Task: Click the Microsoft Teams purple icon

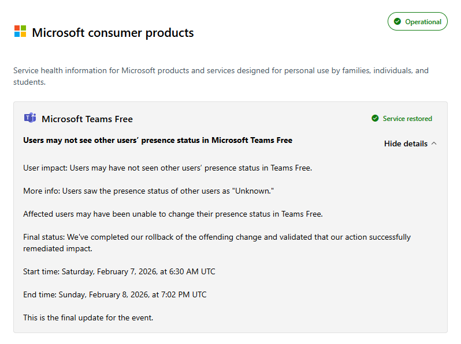Action: [29, 118]
